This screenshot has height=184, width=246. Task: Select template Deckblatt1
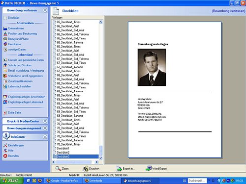click(x=63, y=148)
